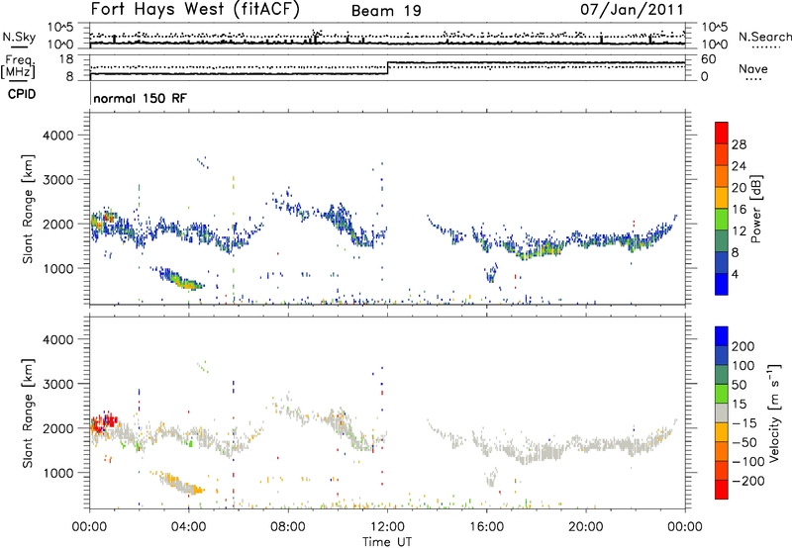The image size is (792, 548).
Task: Click the "24" tick on the Power colorbar
Action: 739,166
